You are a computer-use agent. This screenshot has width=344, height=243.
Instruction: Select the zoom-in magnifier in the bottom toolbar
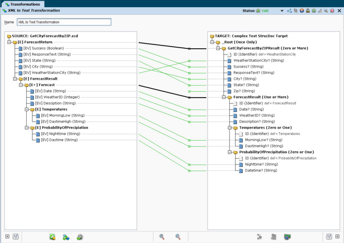[161, 237]
